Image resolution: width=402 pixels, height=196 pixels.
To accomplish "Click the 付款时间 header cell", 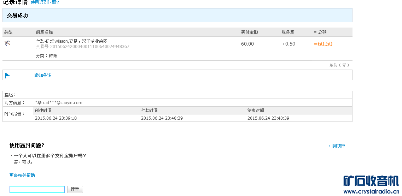I will (149, 111).
